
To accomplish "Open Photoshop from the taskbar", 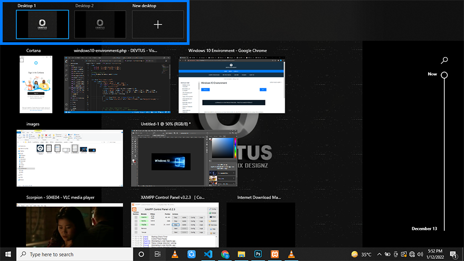I will point(258,254).
